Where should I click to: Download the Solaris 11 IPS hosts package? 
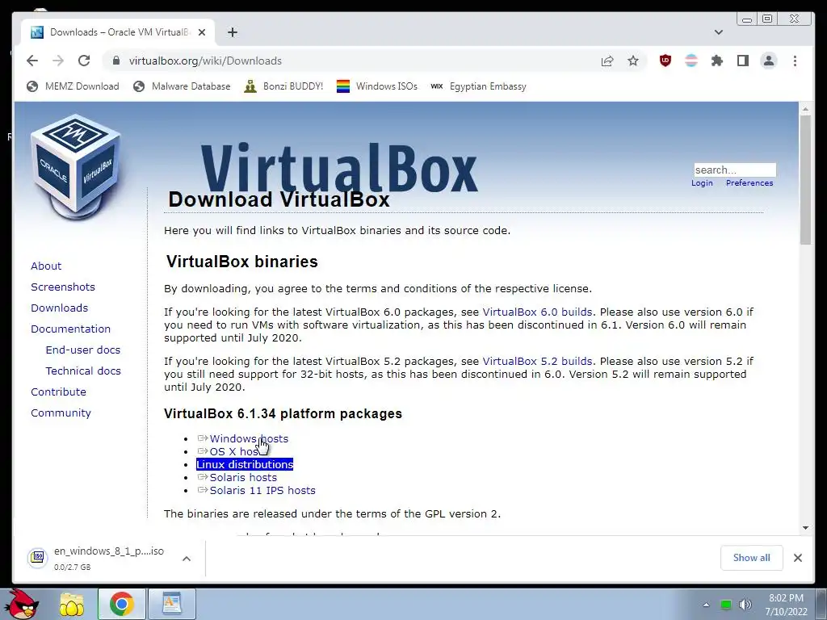point(262,490)
